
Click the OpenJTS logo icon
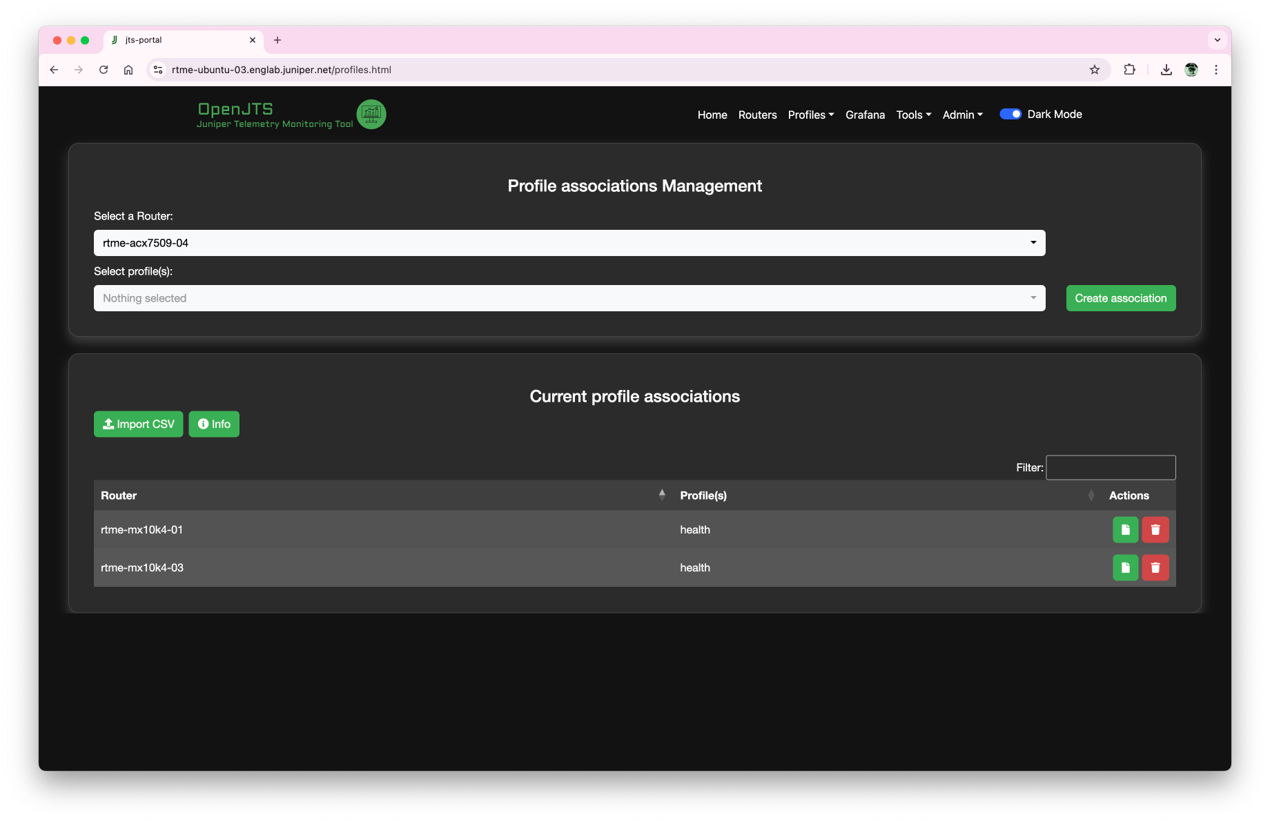point(371,115)
